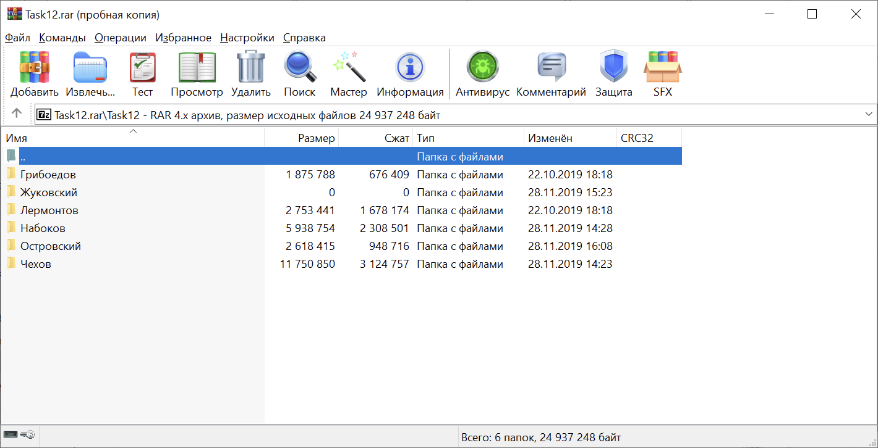The image size is (878, 448).
Task: Click status bar total 6 папок text
Action: [541, 438]
